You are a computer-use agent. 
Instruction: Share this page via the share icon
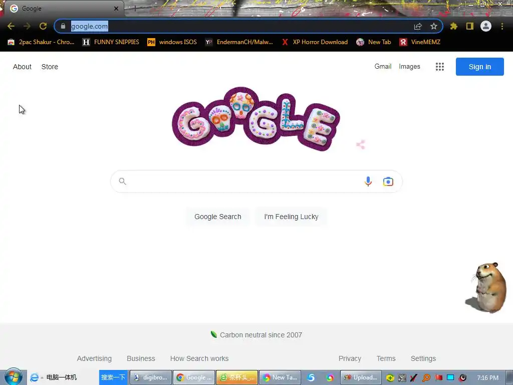coord(418,26)
